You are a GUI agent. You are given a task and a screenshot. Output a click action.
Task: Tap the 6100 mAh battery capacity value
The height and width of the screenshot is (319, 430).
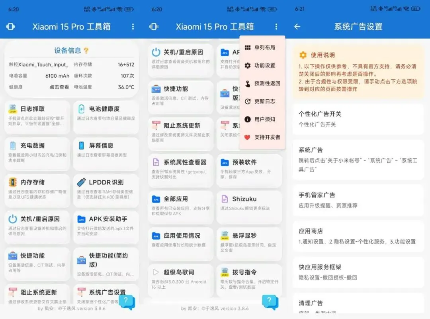click(x=57, y=76)
